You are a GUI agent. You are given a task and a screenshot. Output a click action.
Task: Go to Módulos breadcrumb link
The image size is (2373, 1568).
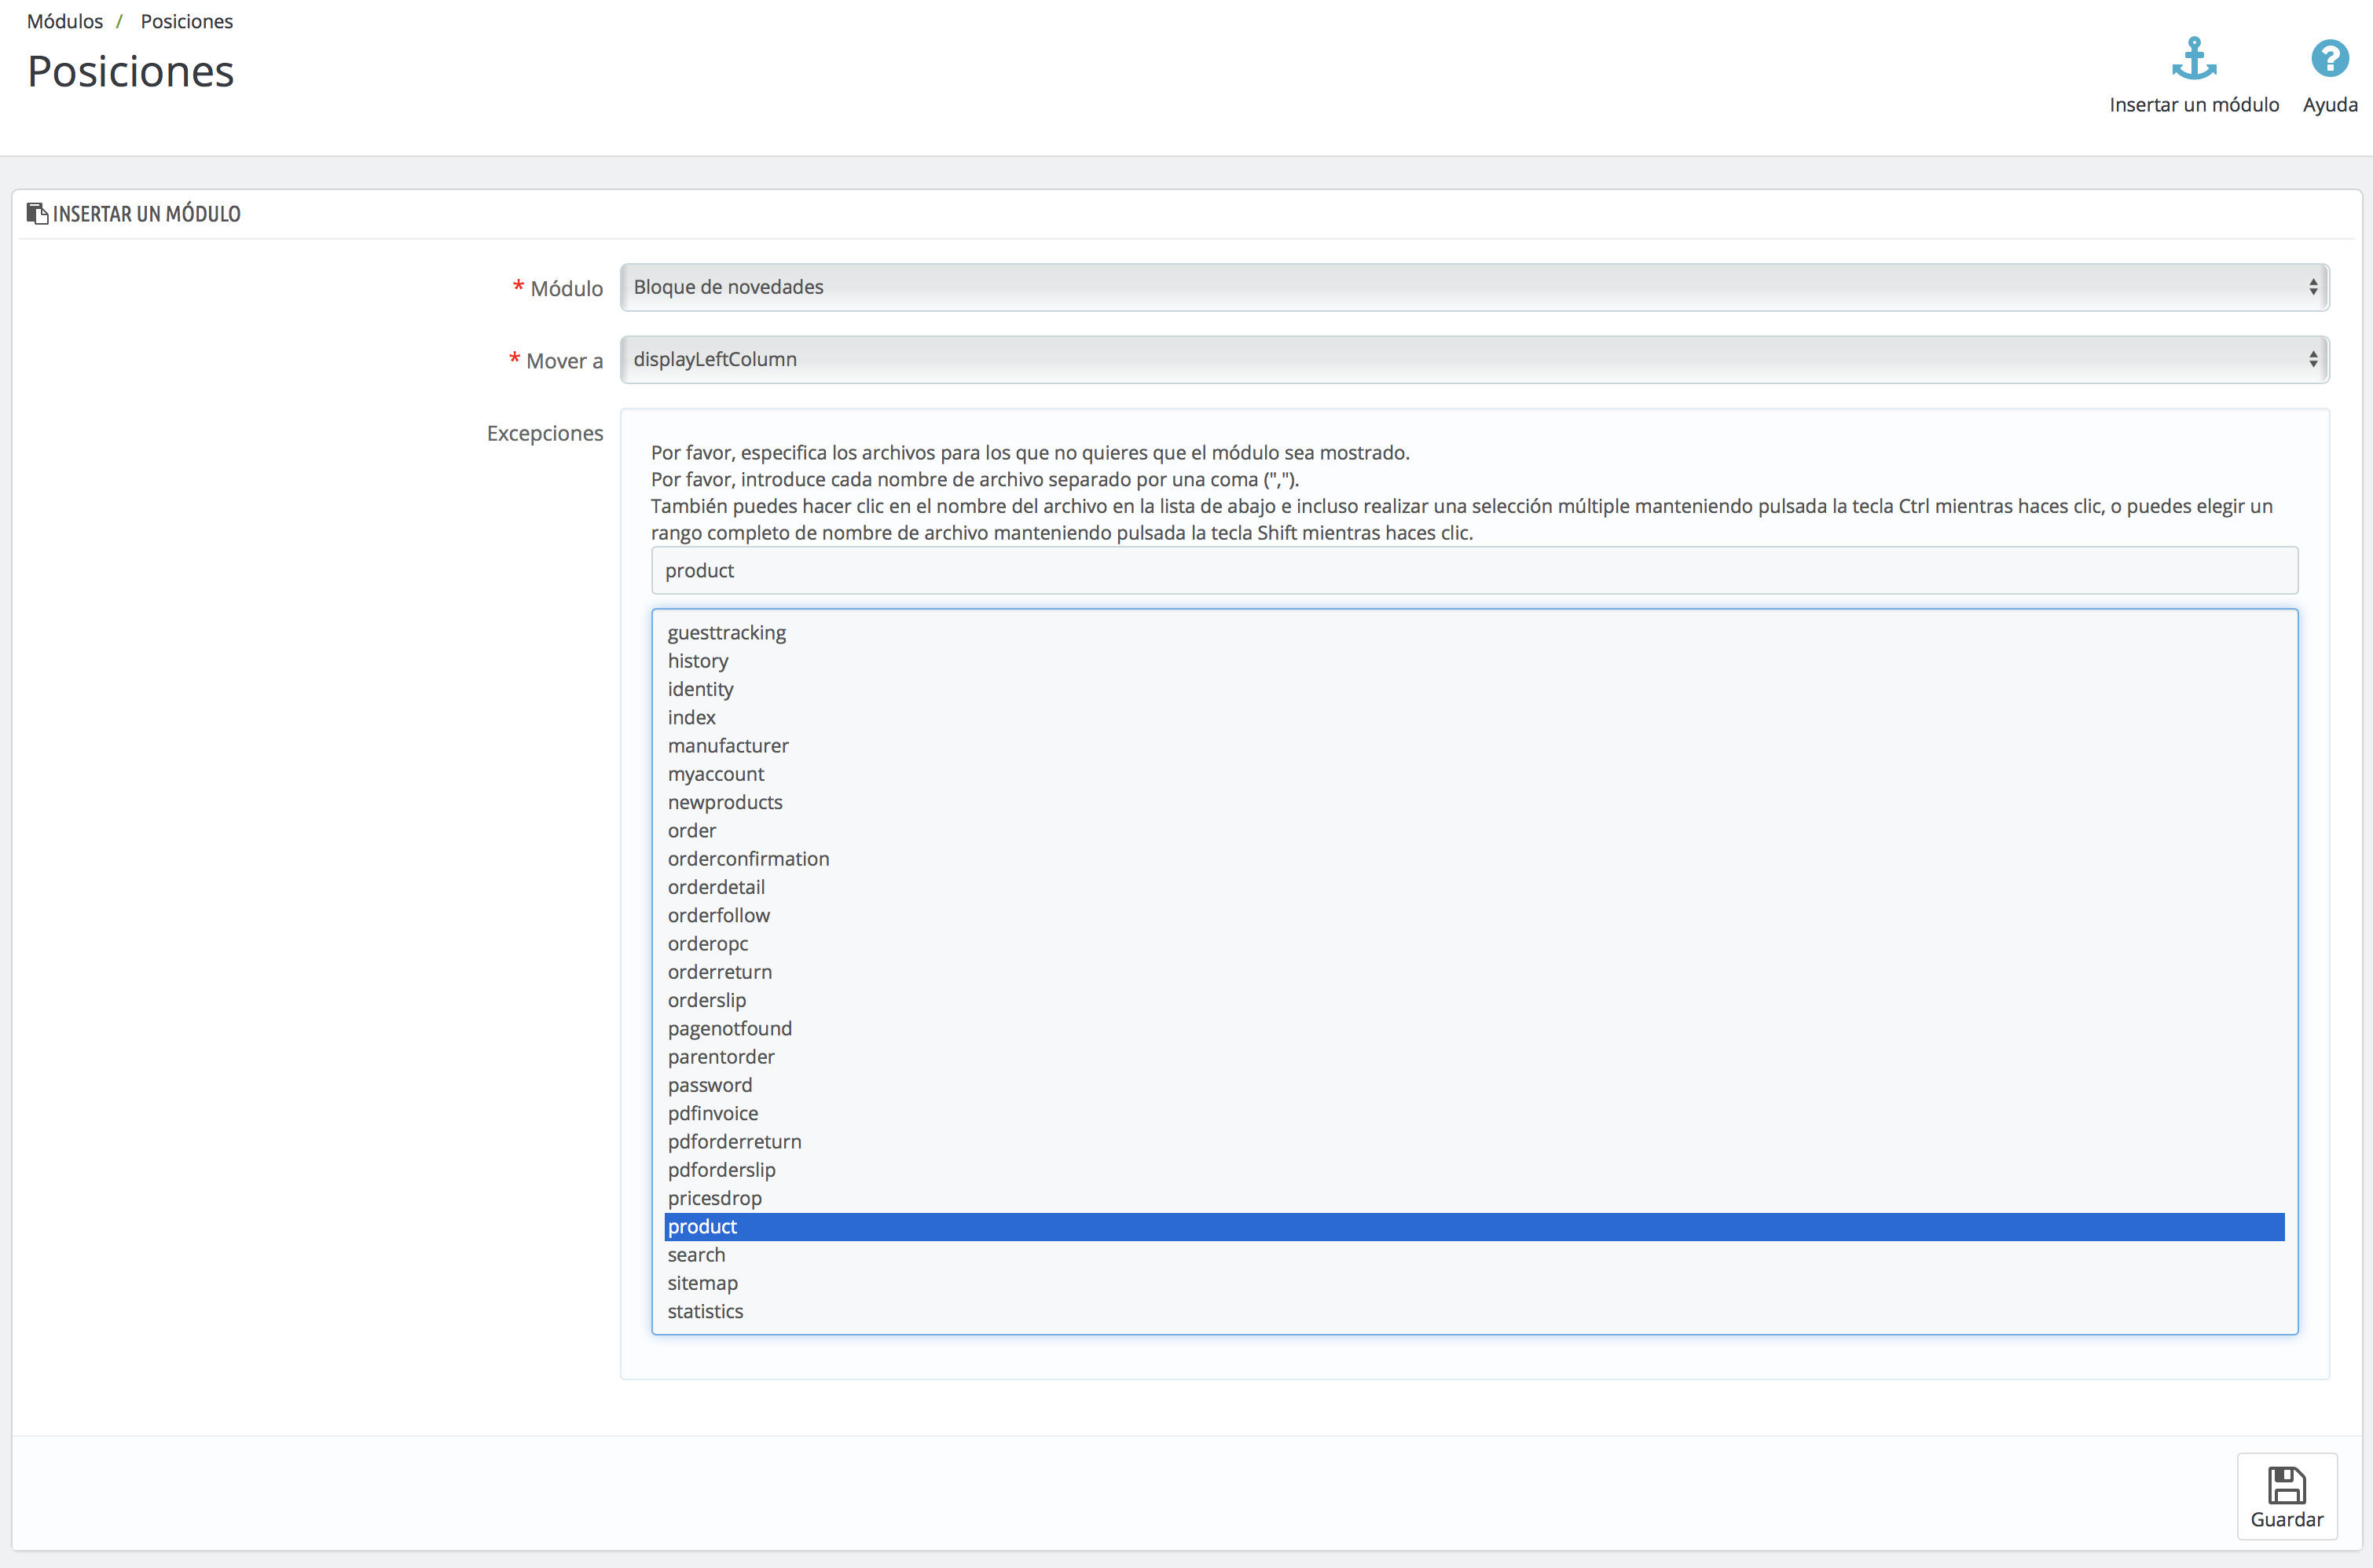click(x=65, y=21)
